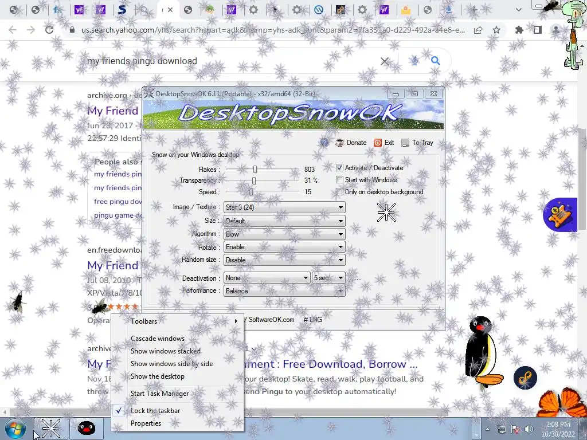Open Toolbars submenu in taskbar context menu
The height and width of the screenshot is (440, 587).
(178, 321)
